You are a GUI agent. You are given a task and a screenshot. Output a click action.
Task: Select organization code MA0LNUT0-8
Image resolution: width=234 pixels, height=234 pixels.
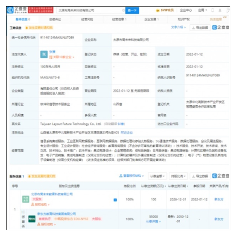[x=50, y=77]
